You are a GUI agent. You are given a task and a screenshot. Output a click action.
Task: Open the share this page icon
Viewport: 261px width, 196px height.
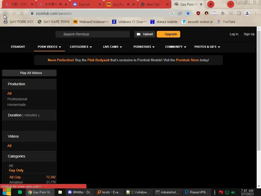pos(180,13)
